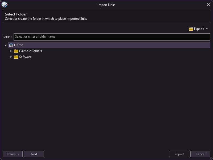Advance with the Next button
The image size is (213, 160).
(34, 154)
